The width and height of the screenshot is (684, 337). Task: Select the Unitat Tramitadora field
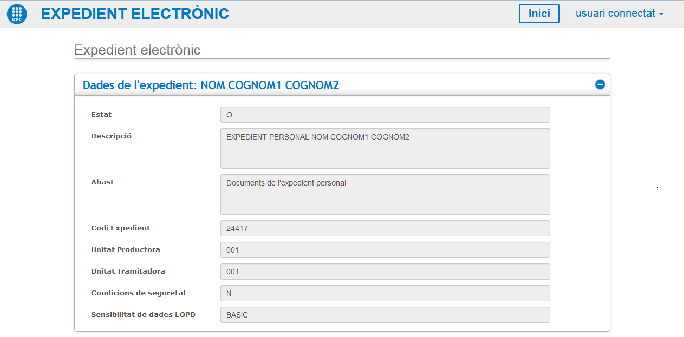point(385,272)
